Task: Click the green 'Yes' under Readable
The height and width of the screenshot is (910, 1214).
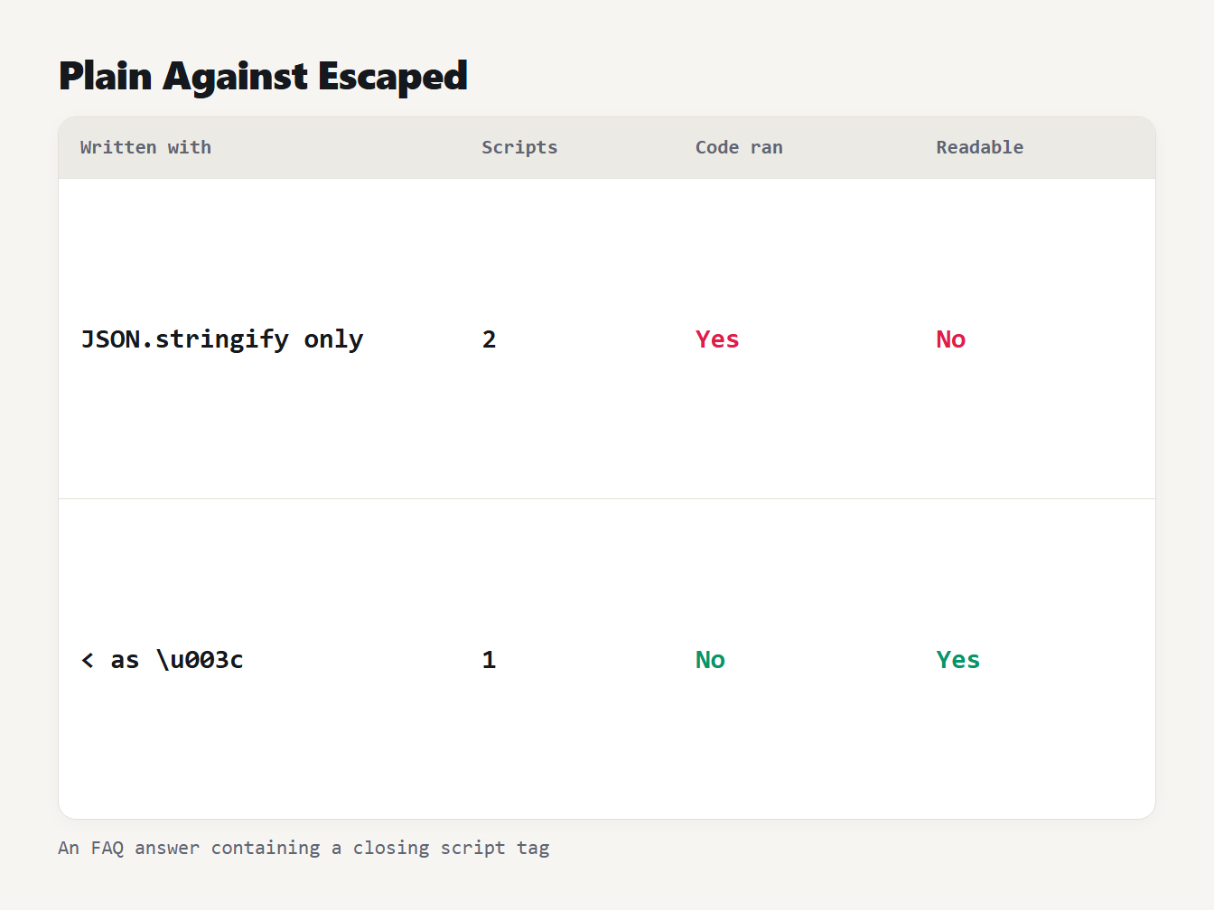Action: (x=958, y=660)
